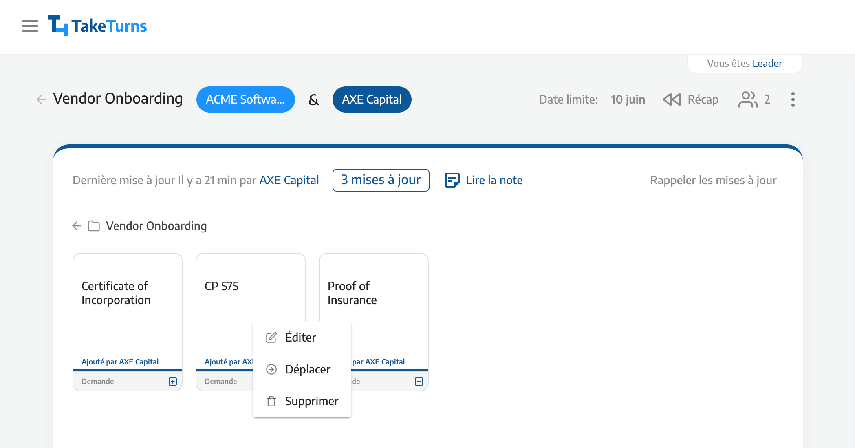Viewport: 855px width, 448px height.
Task: Open the Certificate of Incorporation card
Action: pyautogui.click(x=128, y=322)
